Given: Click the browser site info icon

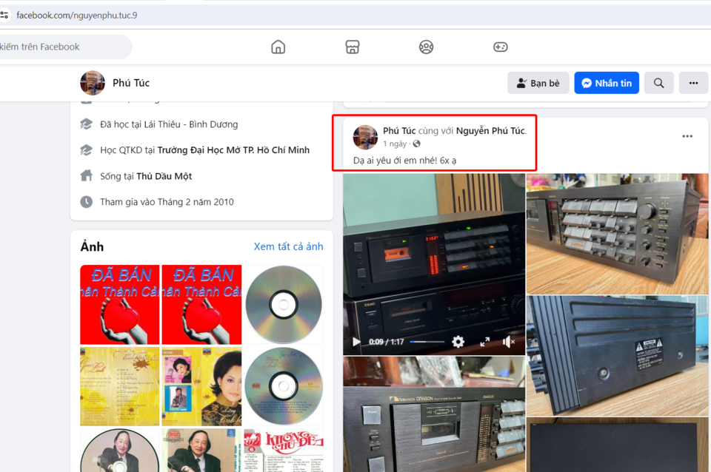Looking at the screenshot, I should point(4,15).
